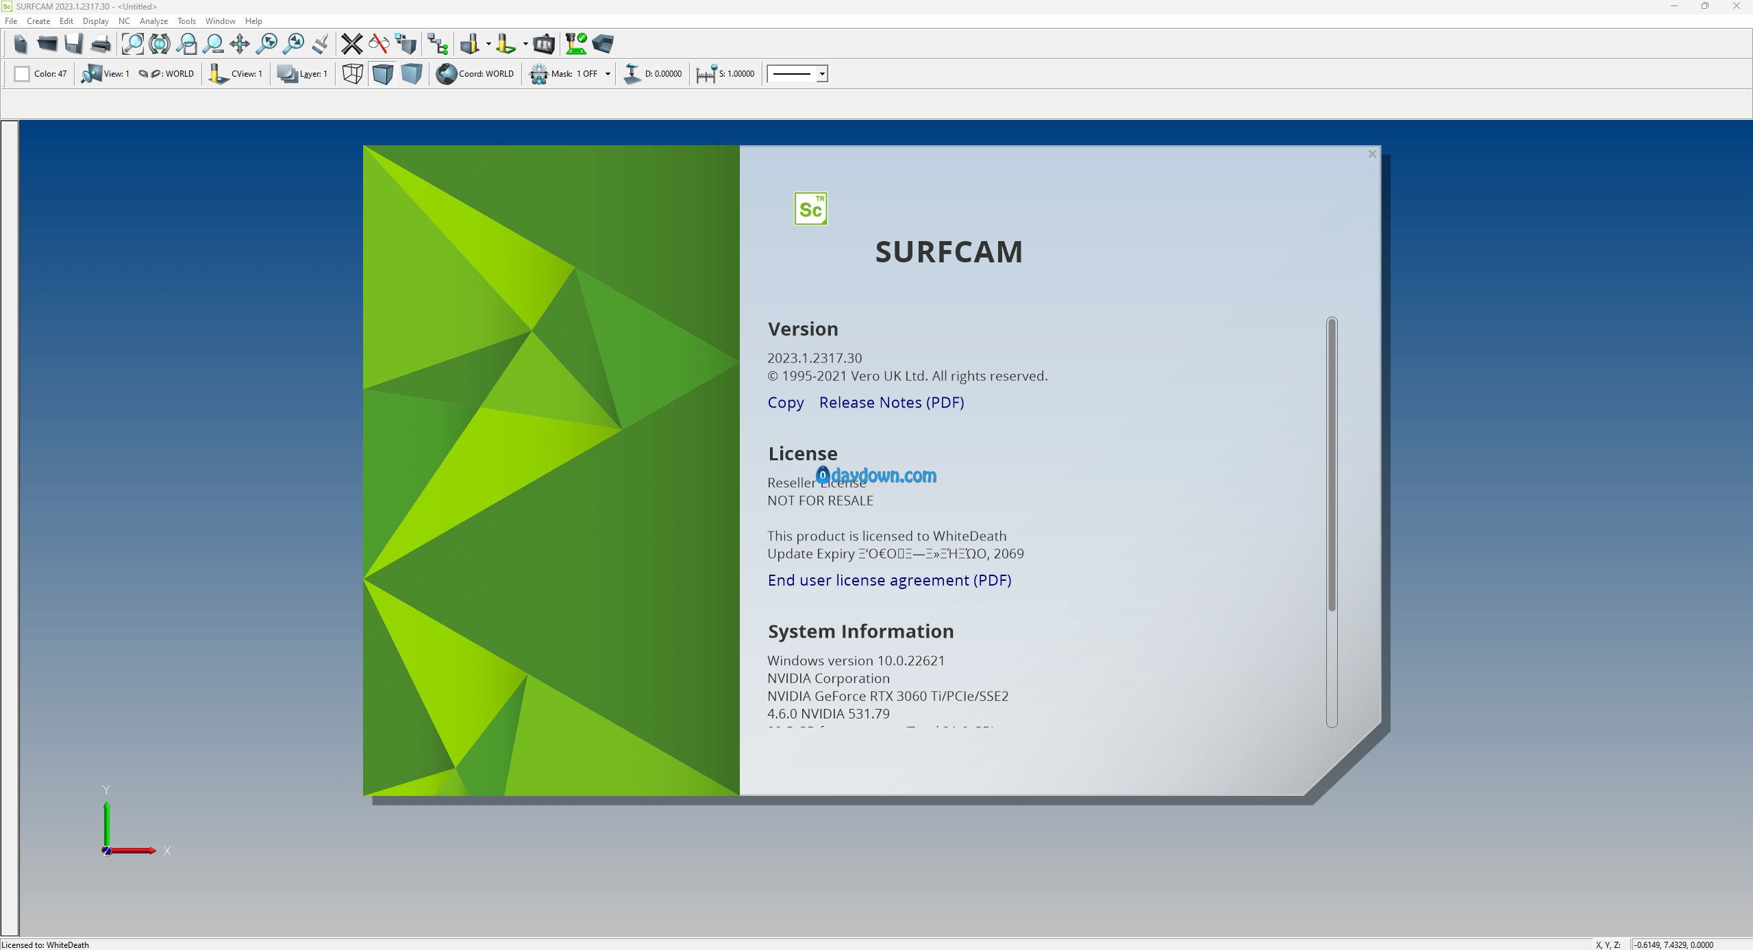The image size is (1753, 950).
Task: Open End user license agreement (PDF)
Action: point(889,581)
